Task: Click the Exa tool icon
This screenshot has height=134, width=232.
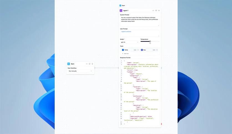Action: pyautogui.click(x=142, y=50)
